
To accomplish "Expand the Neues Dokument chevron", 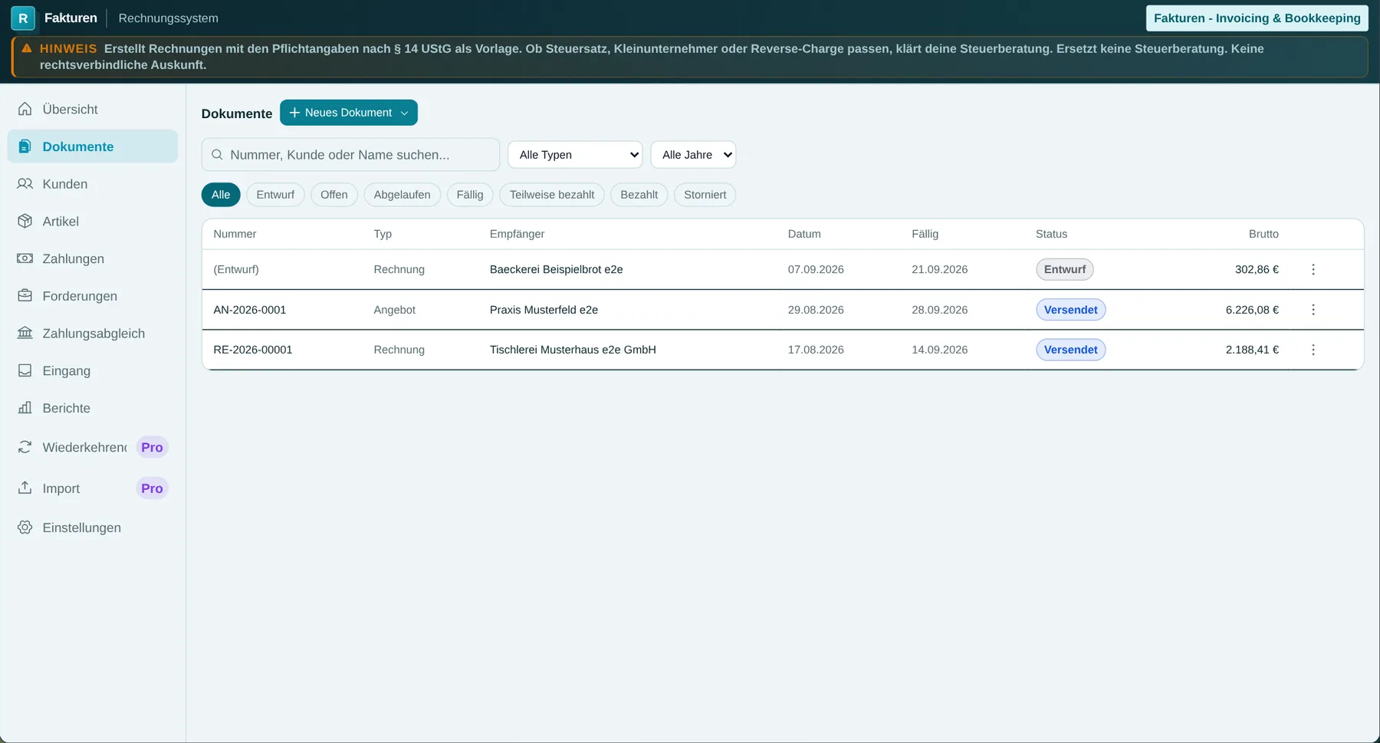I will click(405, 113).
